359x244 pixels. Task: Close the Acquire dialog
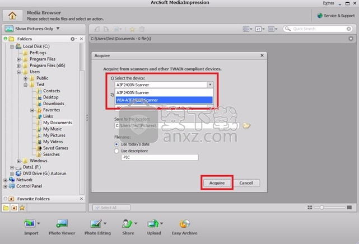coord(262,55)
